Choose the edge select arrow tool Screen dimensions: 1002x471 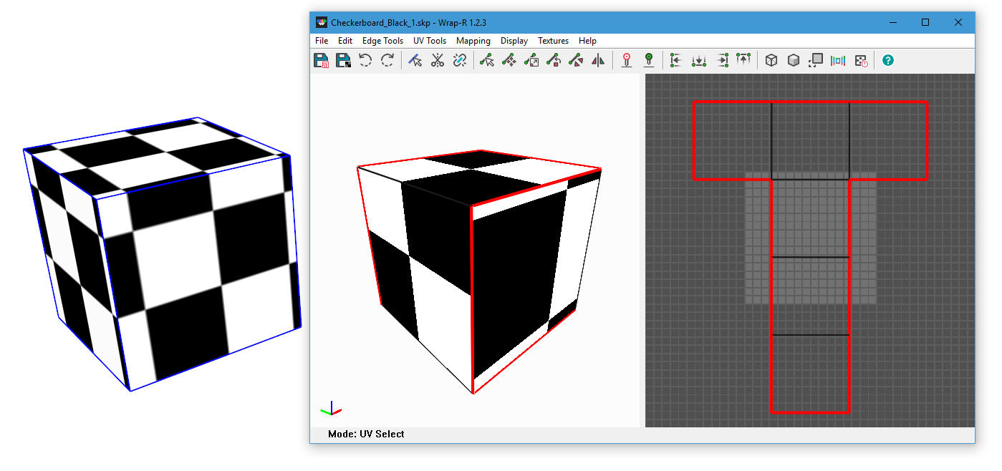pos(415,61)
